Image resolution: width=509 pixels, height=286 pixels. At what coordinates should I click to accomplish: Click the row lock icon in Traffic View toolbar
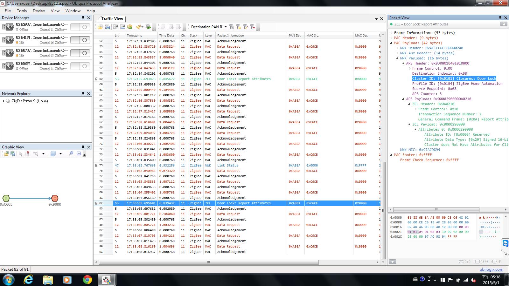pyautogui.click(x=122, y=27)
